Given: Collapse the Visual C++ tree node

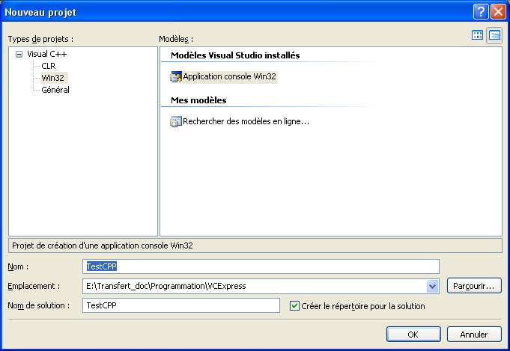Looking at the screenshot, I should (x=19, y=55).
